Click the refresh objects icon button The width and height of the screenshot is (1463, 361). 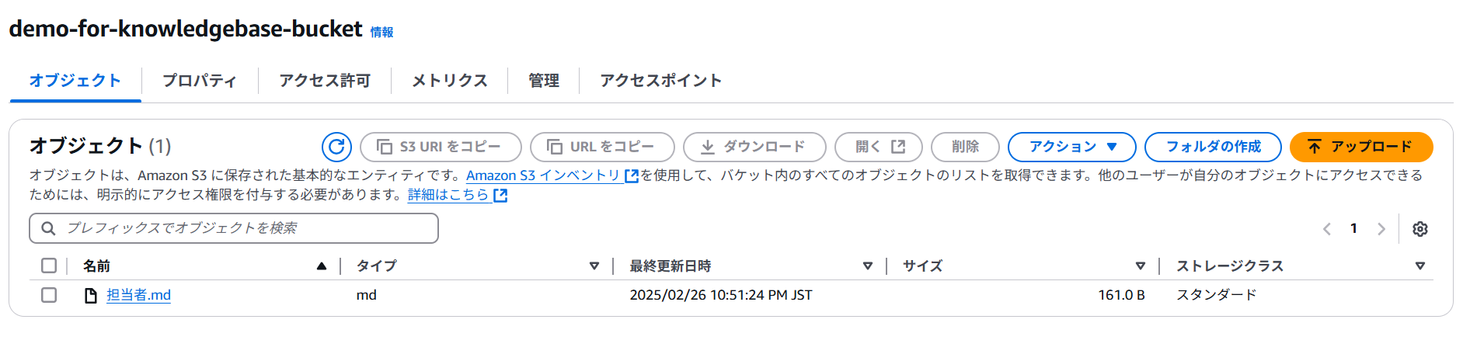pos(336,147)
